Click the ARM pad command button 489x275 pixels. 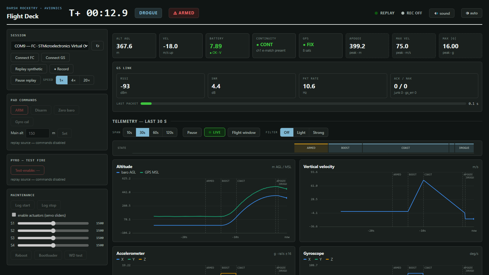(x=19, y=110)
